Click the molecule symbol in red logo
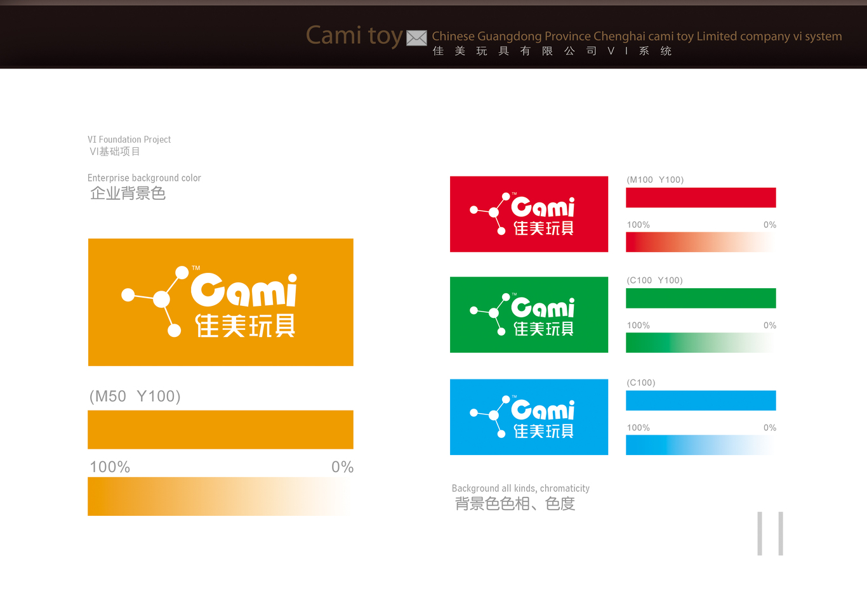Image resolution: width=867 pixels, height=613 pixels. coord(490,213)
